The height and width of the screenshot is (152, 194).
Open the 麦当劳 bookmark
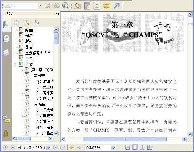pos(39,76)
